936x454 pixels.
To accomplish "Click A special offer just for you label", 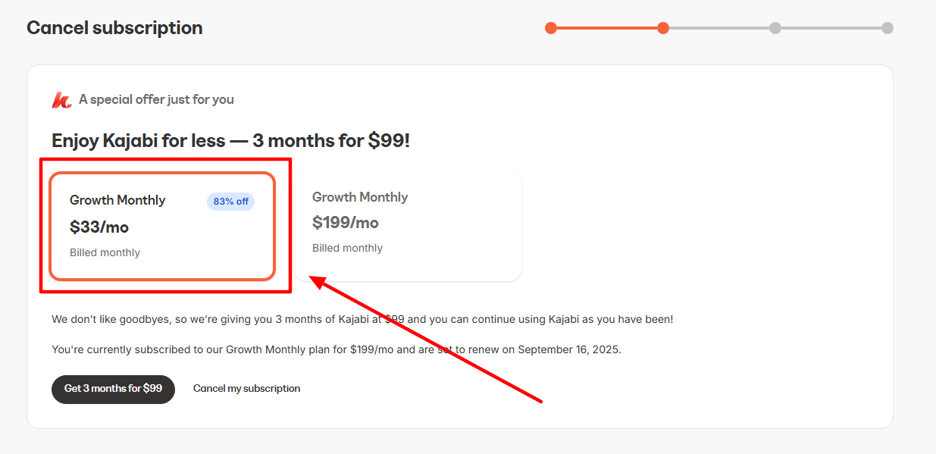I will (x=156, y=99).
